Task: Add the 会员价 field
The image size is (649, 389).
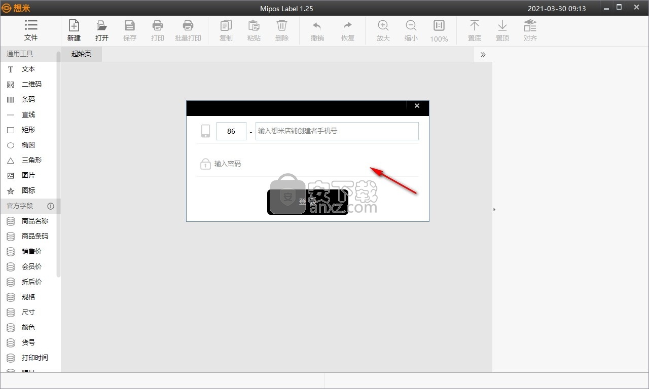Action: coord(28,266)
